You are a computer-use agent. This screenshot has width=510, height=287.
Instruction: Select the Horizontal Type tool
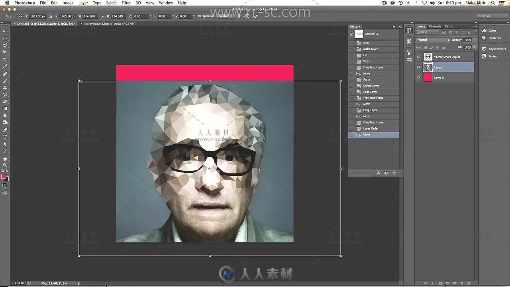5,137
